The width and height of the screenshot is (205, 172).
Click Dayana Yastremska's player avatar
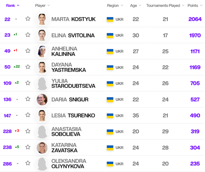point(42,67)
